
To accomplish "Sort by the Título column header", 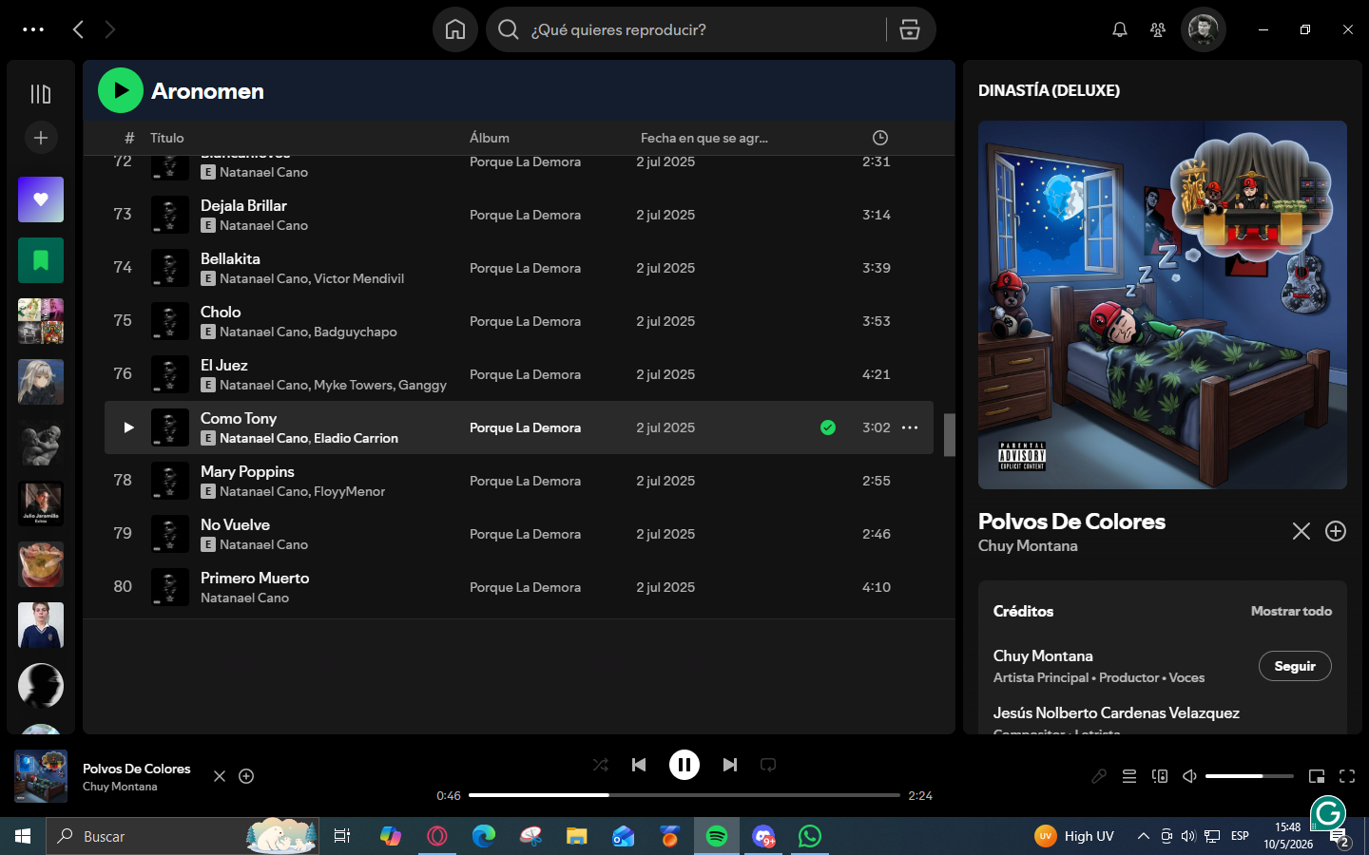I will click(167, 138).
